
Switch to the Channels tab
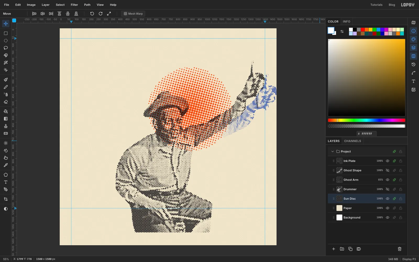coord(352,141)
